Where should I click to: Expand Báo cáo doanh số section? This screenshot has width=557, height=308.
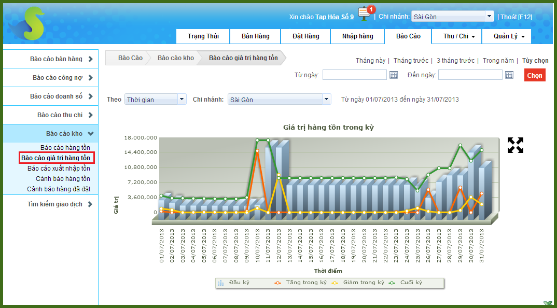(50, 96)
